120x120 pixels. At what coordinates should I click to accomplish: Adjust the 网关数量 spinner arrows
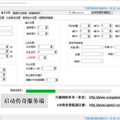[89, 26]
